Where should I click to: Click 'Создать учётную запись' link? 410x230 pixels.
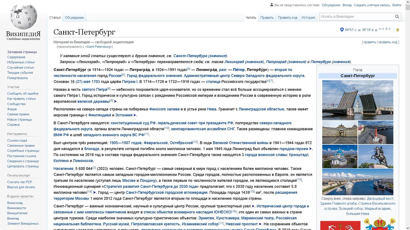372,5
